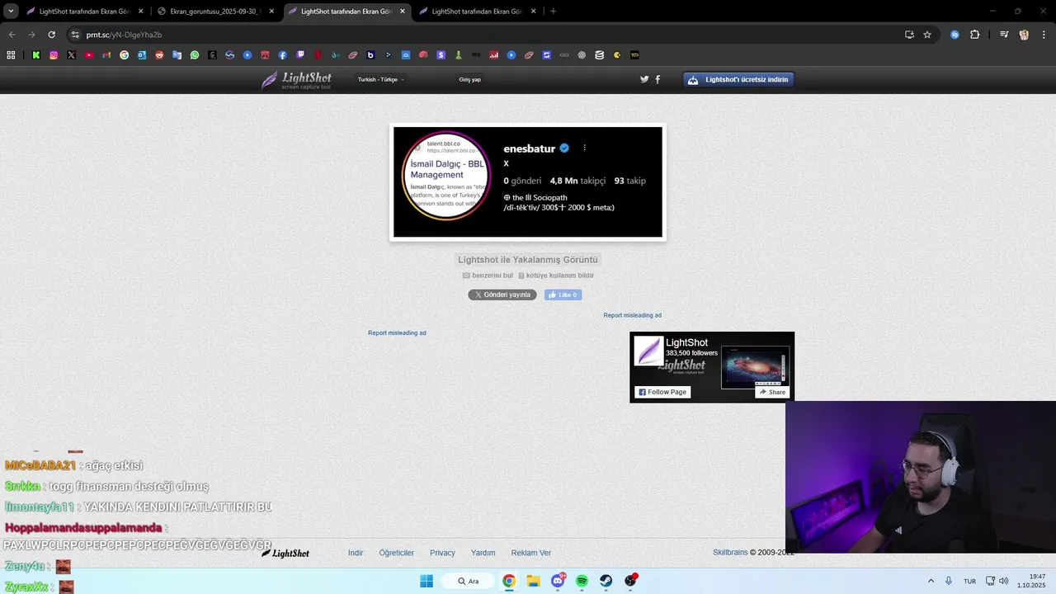Open the Reddit bookmark icon
The width and height of the screenshot is (1056, 594).
pos(159,55)
